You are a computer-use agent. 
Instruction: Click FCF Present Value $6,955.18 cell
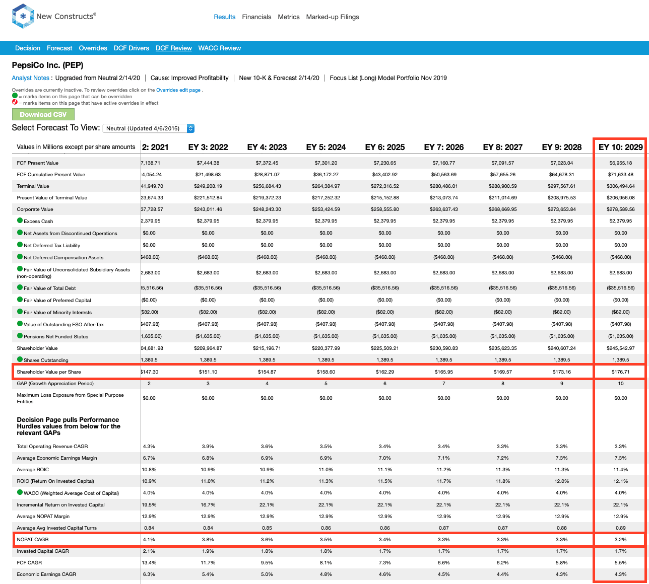(x=621, y=163)
